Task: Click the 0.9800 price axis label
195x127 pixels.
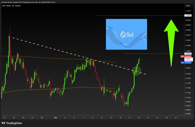Action: pos(188,20)
